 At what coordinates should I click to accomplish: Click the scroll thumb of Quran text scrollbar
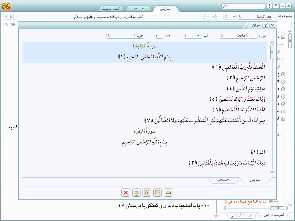[x=272, y=52]
